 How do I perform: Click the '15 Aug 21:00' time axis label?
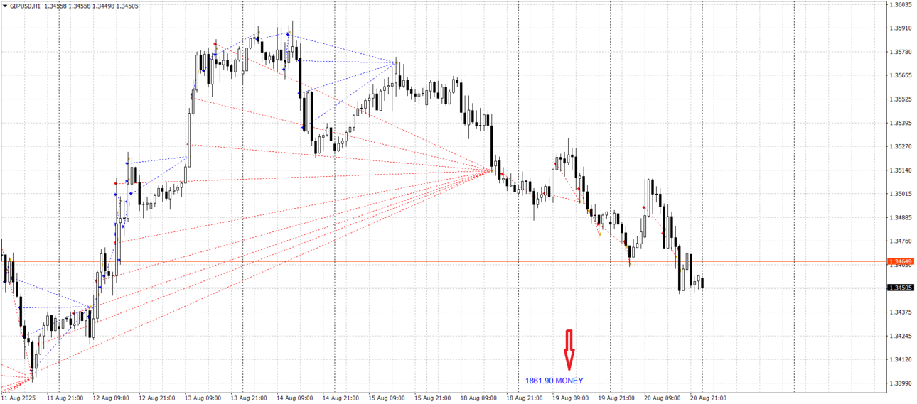tap(432, 398)
